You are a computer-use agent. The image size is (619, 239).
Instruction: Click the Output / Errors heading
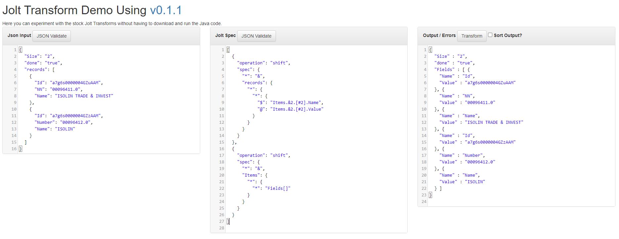[439, 35]
